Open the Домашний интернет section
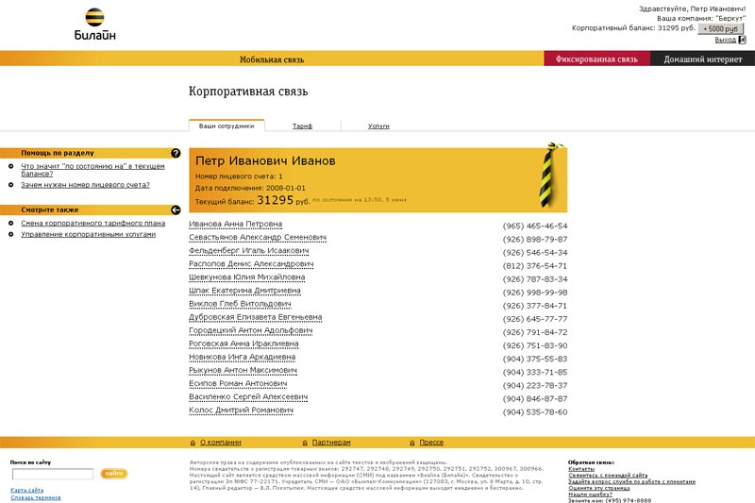Viewport: 755px width, 503px height. pos(702,59)
